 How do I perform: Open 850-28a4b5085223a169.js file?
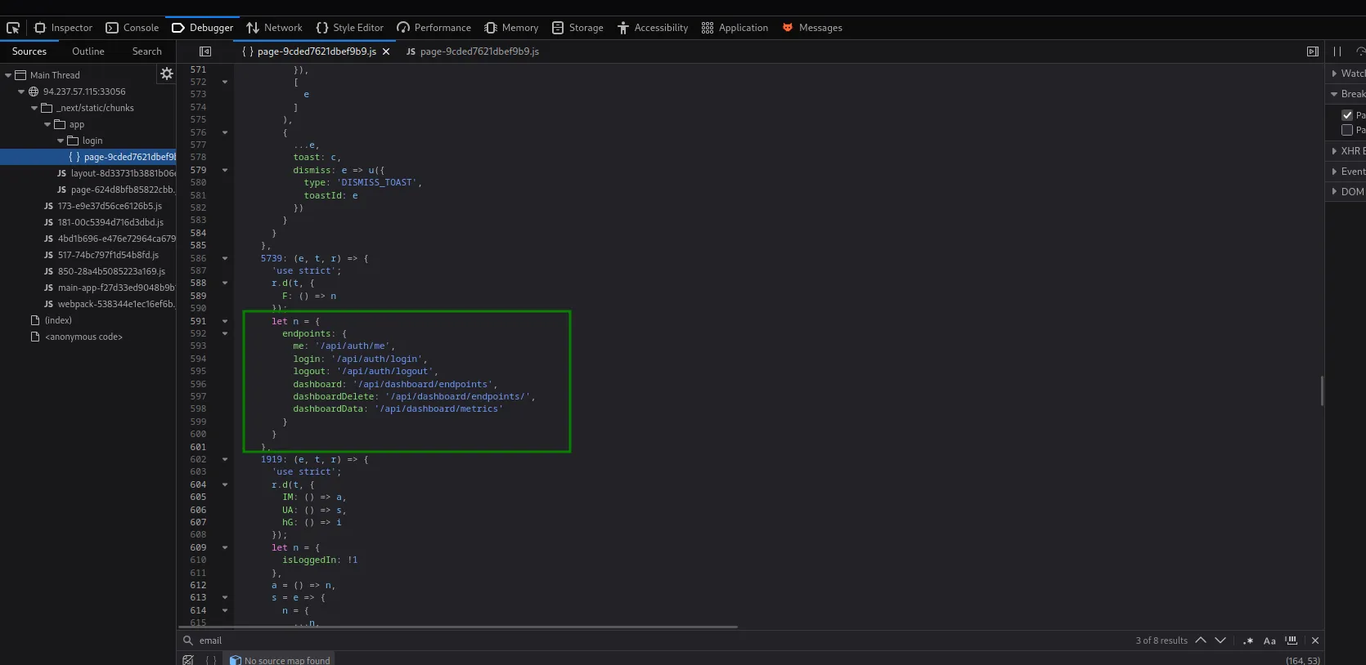tap(105, 271)
